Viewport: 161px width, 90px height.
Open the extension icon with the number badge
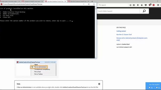tap(150, 5)
